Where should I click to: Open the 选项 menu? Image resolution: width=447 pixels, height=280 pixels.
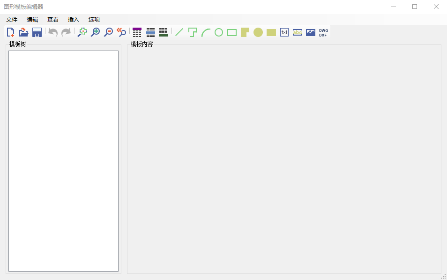tap(94, 19)
